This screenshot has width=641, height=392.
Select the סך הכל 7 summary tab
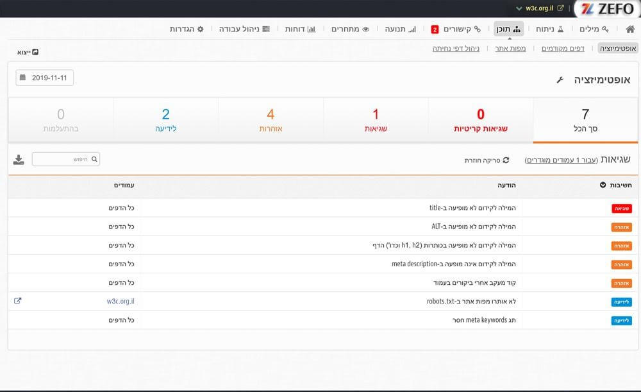coord(585,121)
